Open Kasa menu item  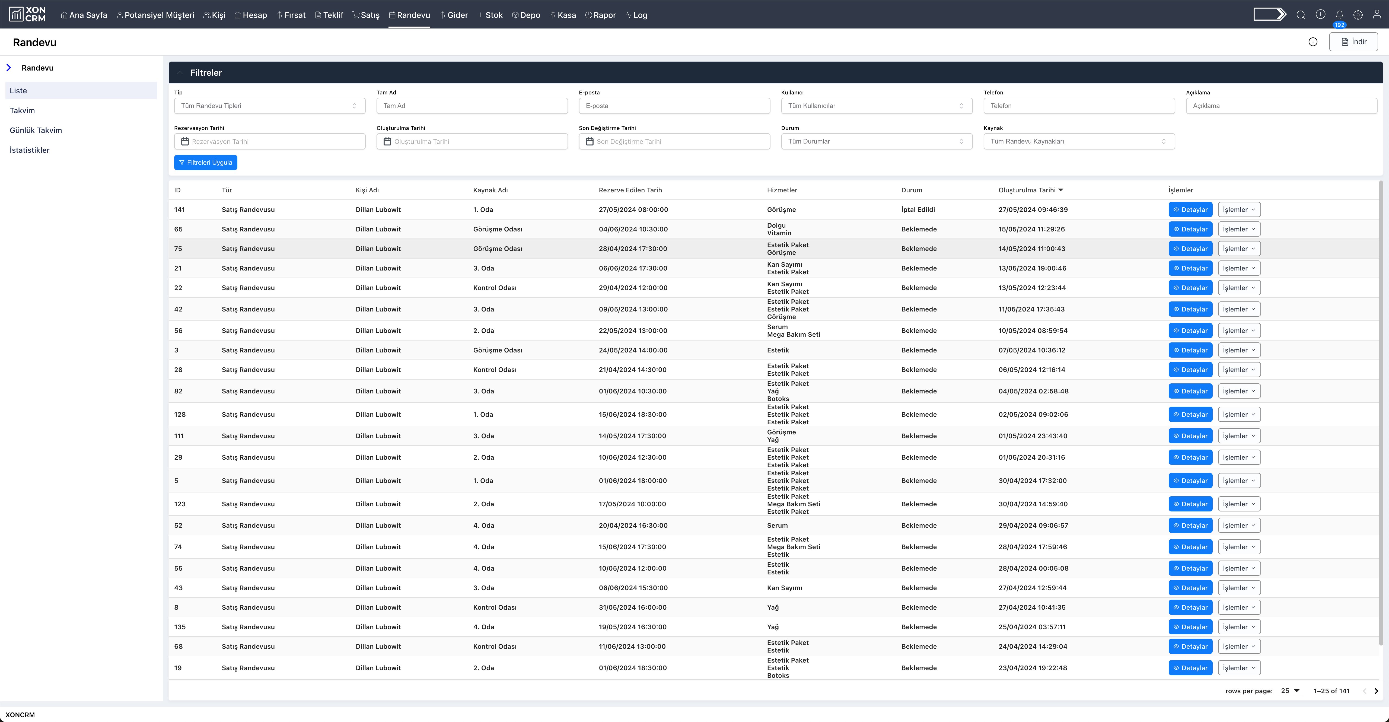click(x=562, y=15)
